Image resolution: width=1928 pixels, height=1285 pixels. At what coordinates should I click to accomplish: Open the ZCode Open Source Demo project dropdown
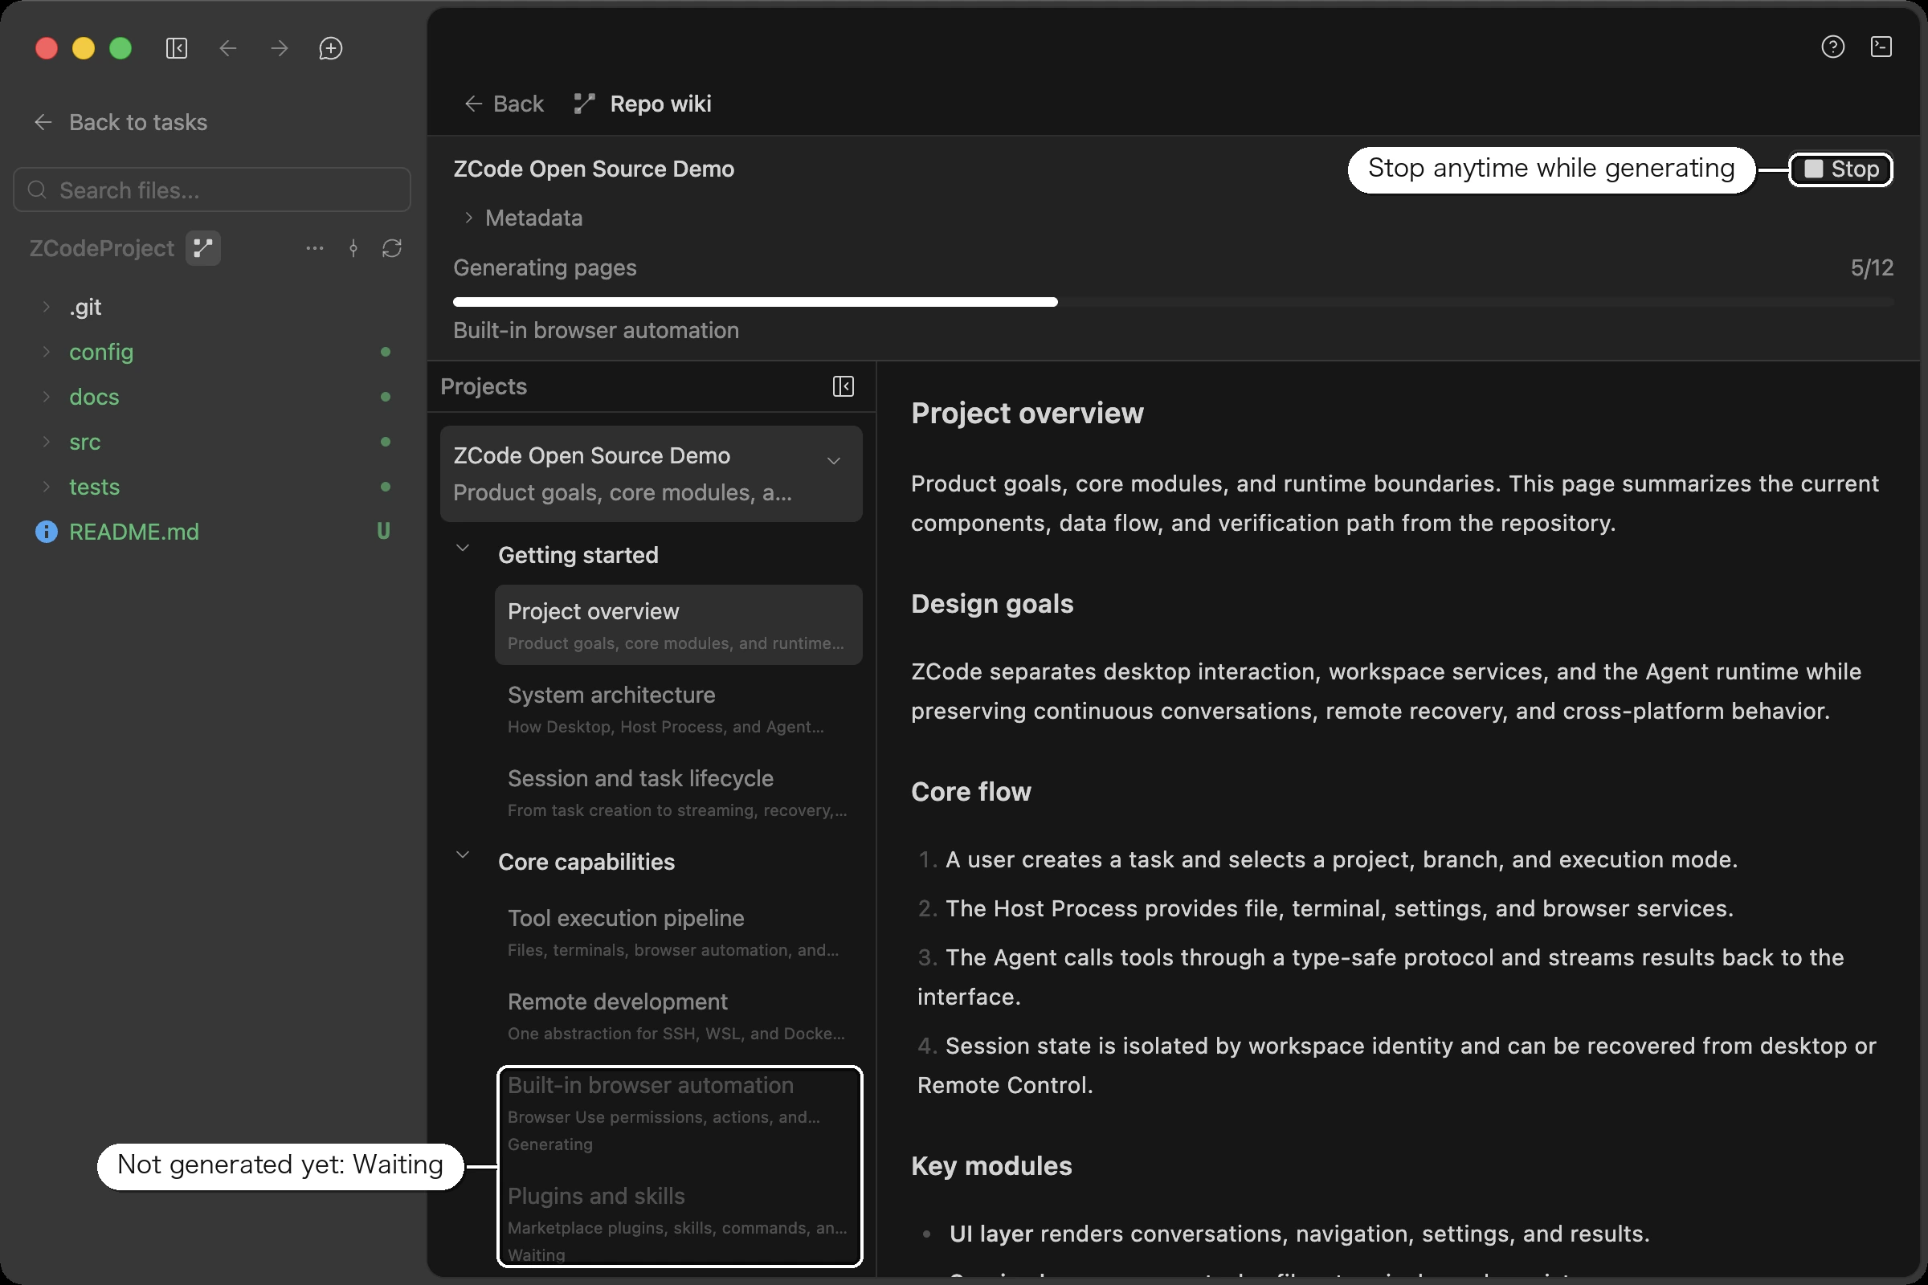click(x=834, y=460)
